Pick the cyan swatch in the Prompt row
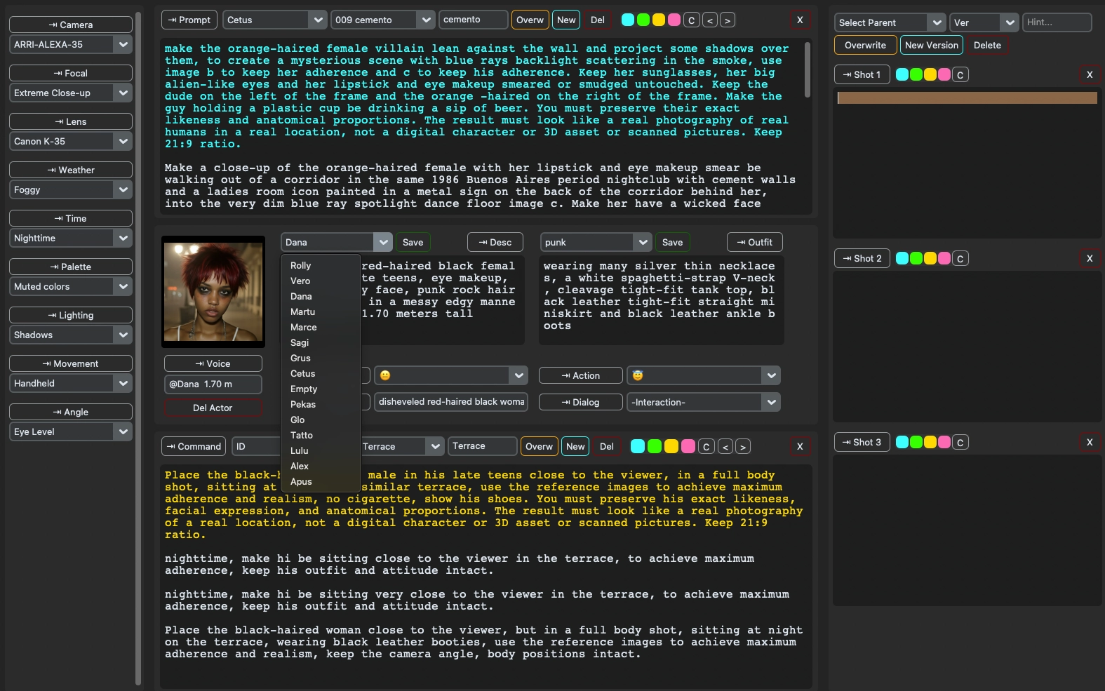 click(x=628, y=20)
